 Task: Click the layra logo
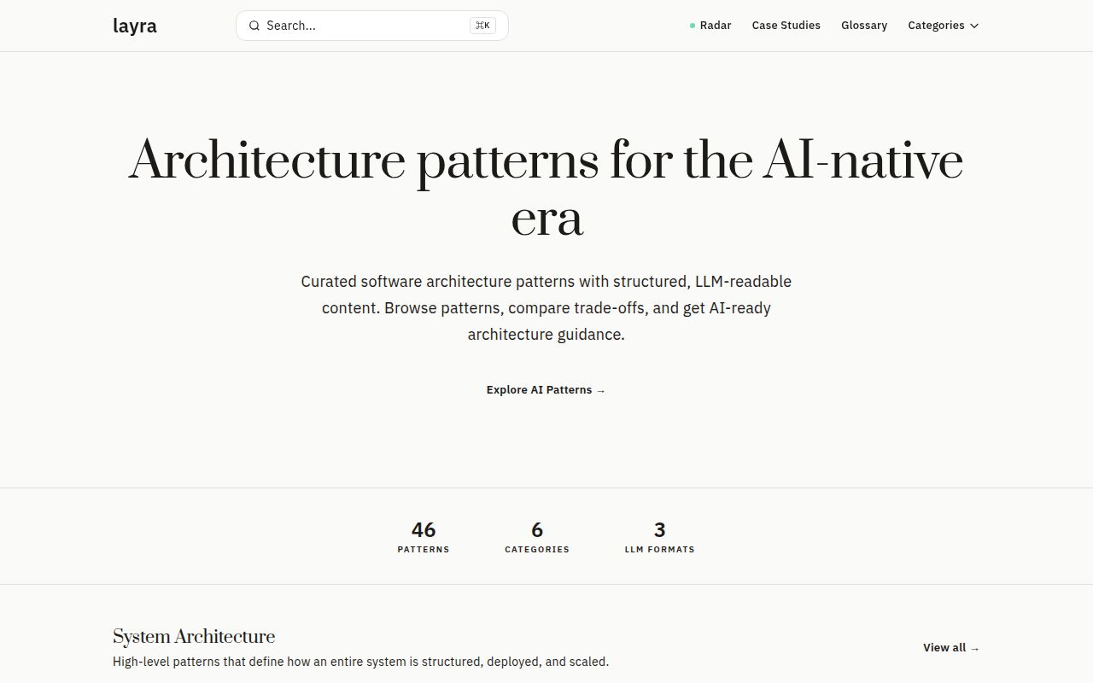[x=135, y=26]
